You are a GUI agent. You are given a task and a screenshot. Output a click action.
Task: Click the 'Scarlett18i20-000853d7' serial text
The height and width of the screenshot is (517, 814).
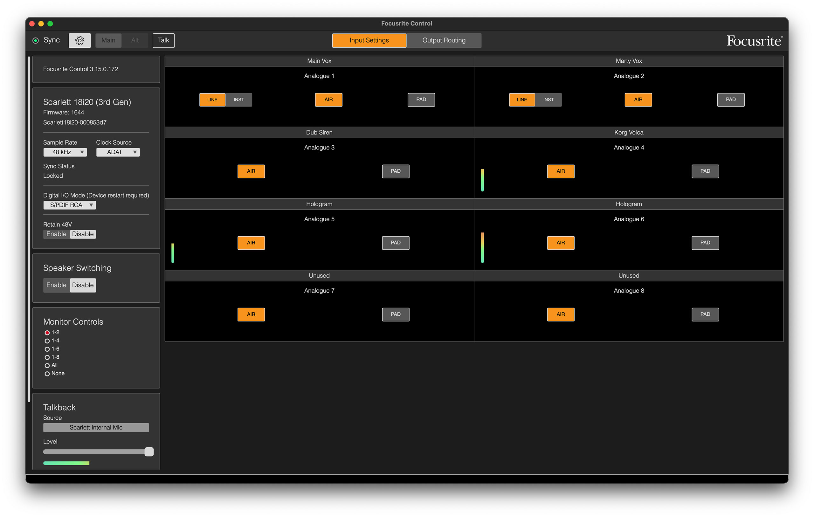[x=75, y=122]
